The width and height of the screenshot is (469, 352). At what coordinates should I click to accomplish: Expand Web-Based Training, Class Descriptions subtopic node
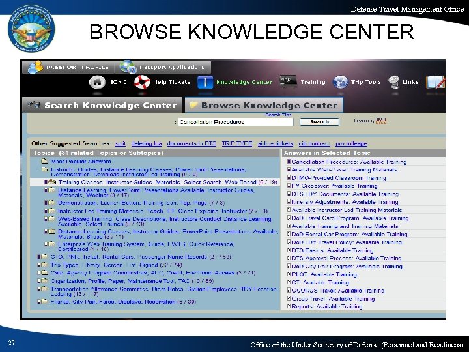[x=46, y=219]
